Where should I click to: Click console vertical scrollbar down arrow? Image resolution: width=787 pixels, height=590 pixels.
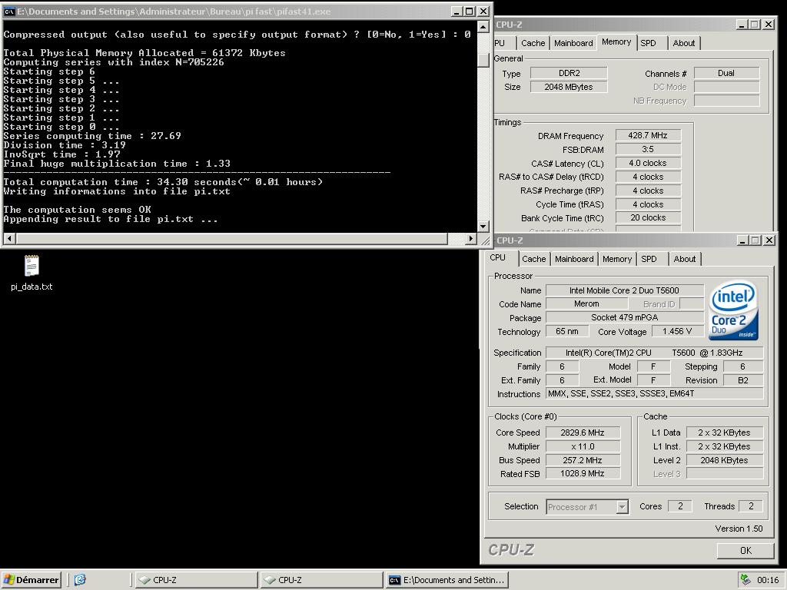click(483, 227)
